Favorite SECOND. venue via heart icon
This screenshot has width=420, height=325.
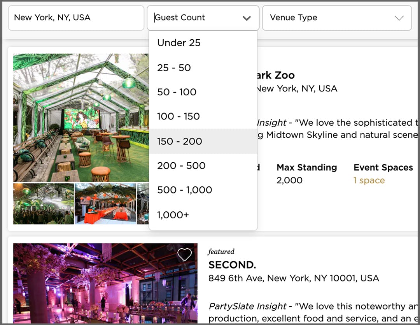coord(185,254)
